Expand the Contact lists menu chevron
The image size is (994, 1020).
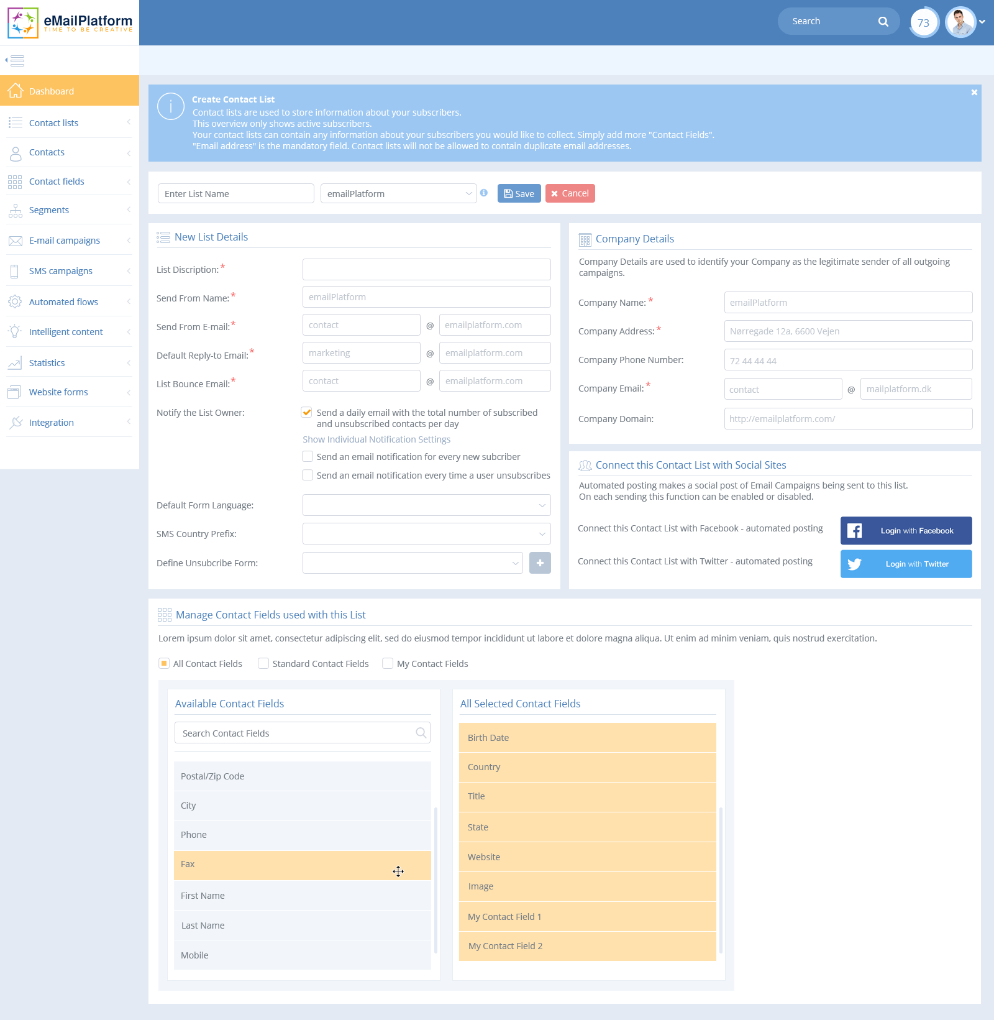129,122
